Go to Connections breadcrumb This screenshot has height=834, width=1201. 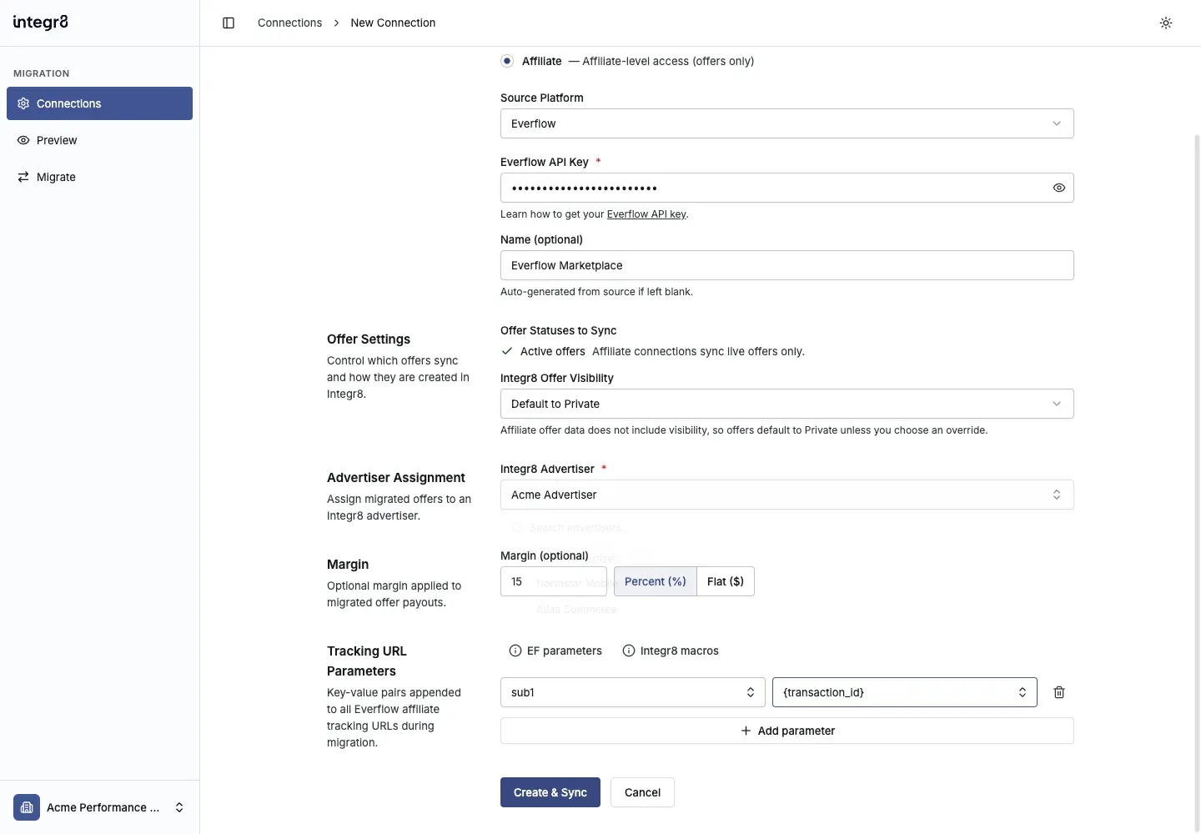point(289,23)
